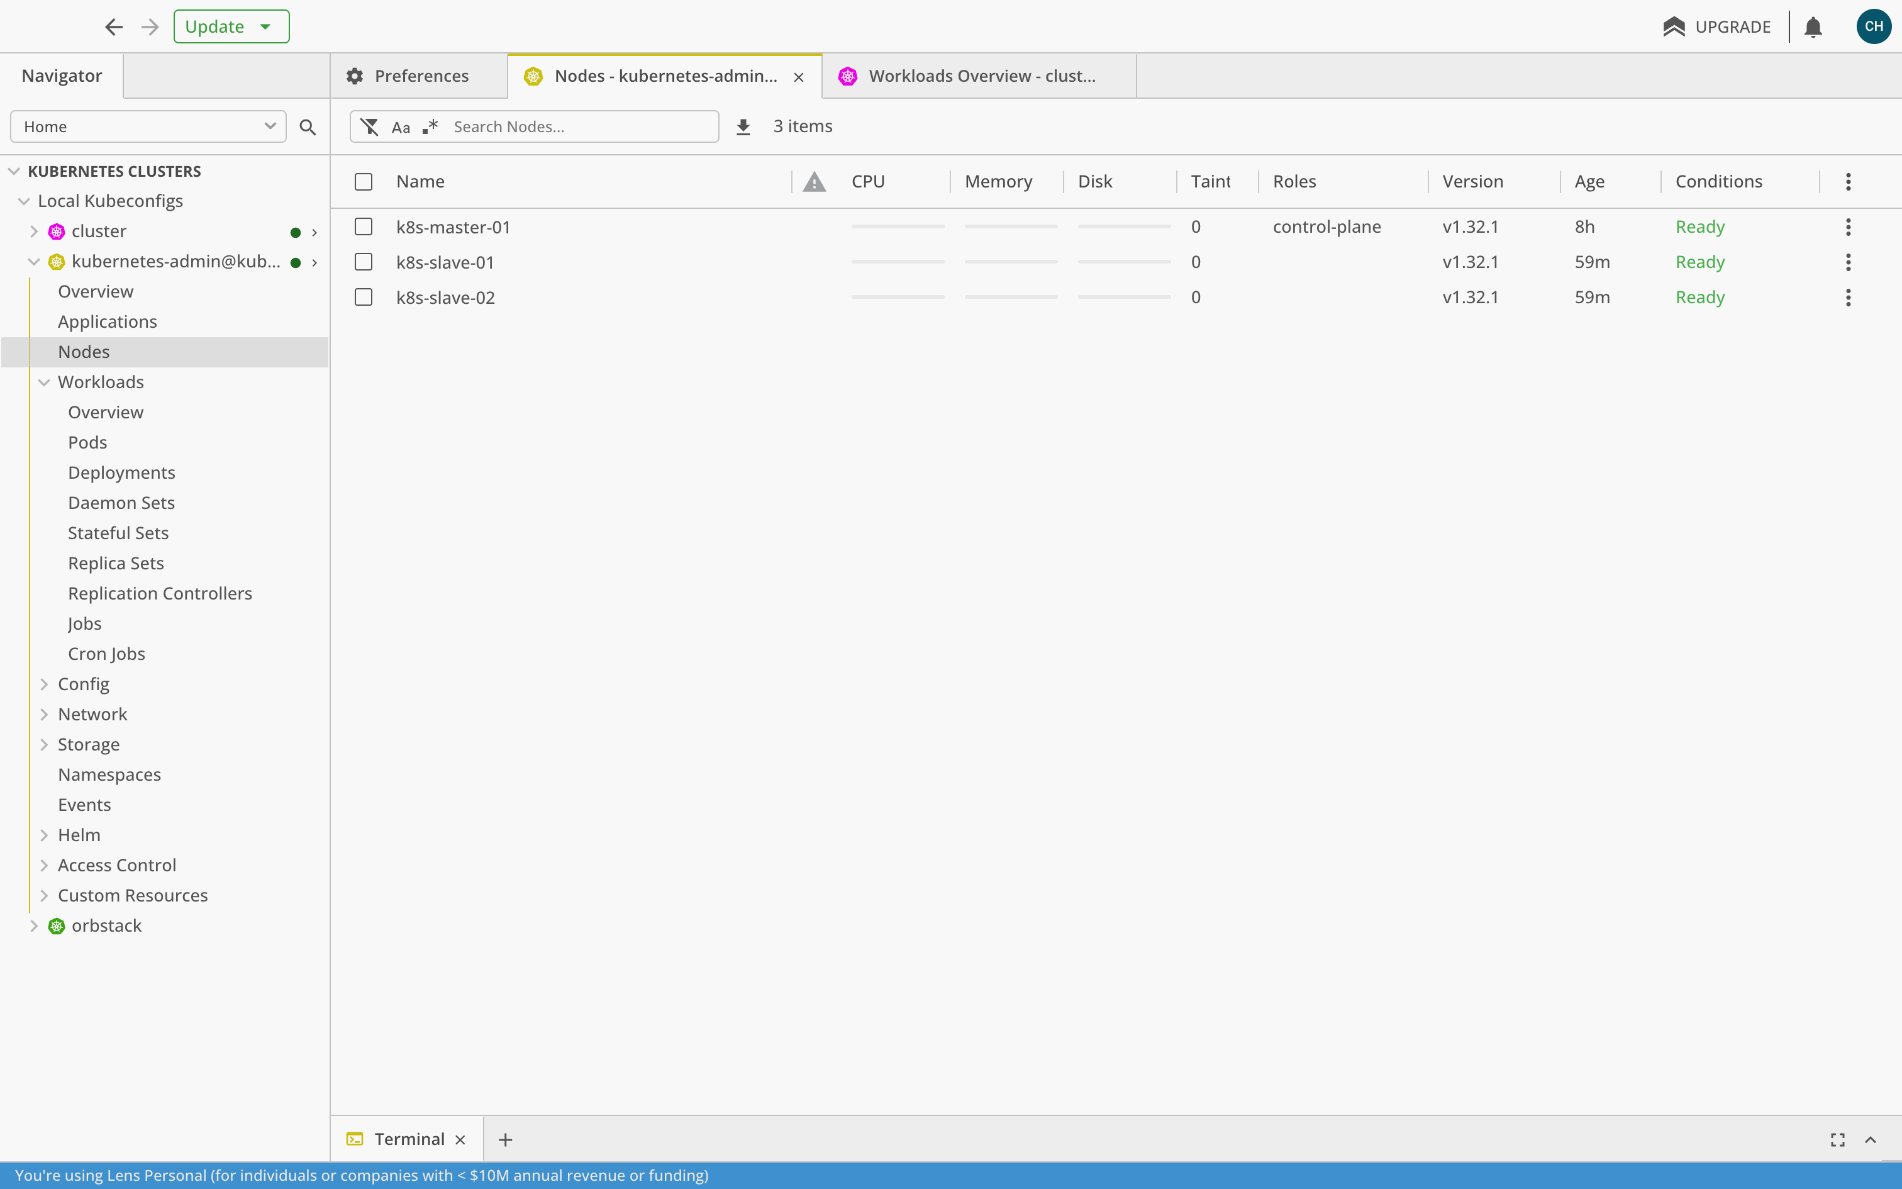The image size is (1902, 1189).
Task: Expand the Storage section
Action: 44,745
